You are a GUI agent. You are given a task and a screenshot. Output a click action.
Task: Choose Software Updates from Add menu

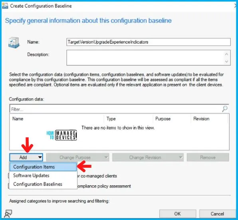[43, 176]
